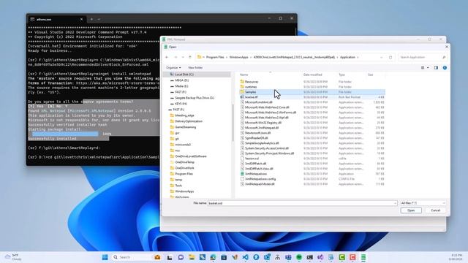Open terminal tab dropdown arrow
The width and height of the screenshot is (468, 263).
[99, 19]
